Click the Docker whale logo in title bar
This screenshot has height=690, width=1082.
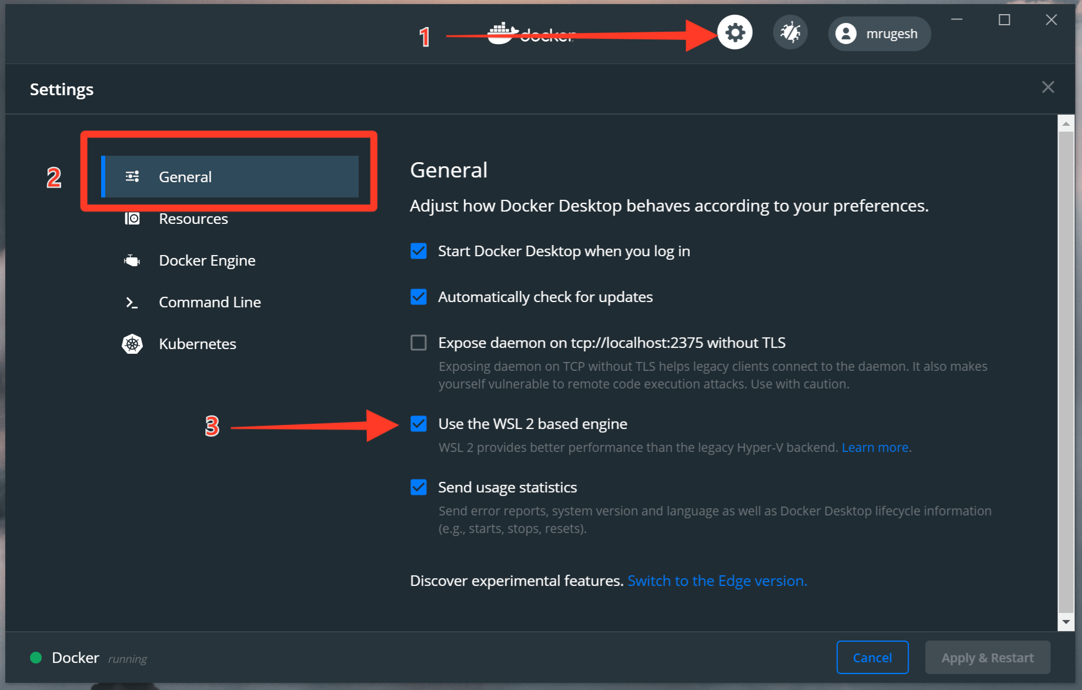pyautogui.click(x=503, y=34)
